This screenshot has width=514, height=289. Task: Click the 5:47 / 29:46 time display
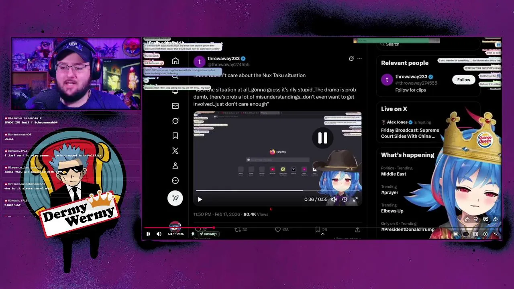pyautogui.click(x=176, y=234)
